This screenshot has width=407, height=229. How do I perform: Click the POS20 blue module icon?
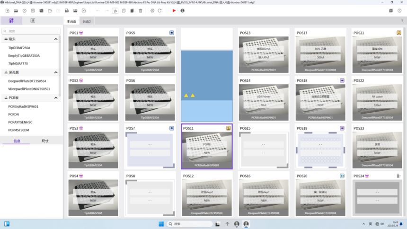pyautogui.click(x=342, y=176)
